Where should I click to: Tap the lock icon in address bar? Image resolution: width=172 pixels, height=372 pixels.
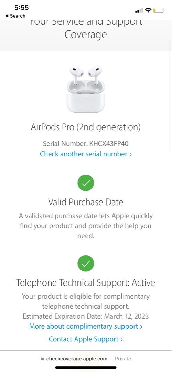tap(42, 359)
